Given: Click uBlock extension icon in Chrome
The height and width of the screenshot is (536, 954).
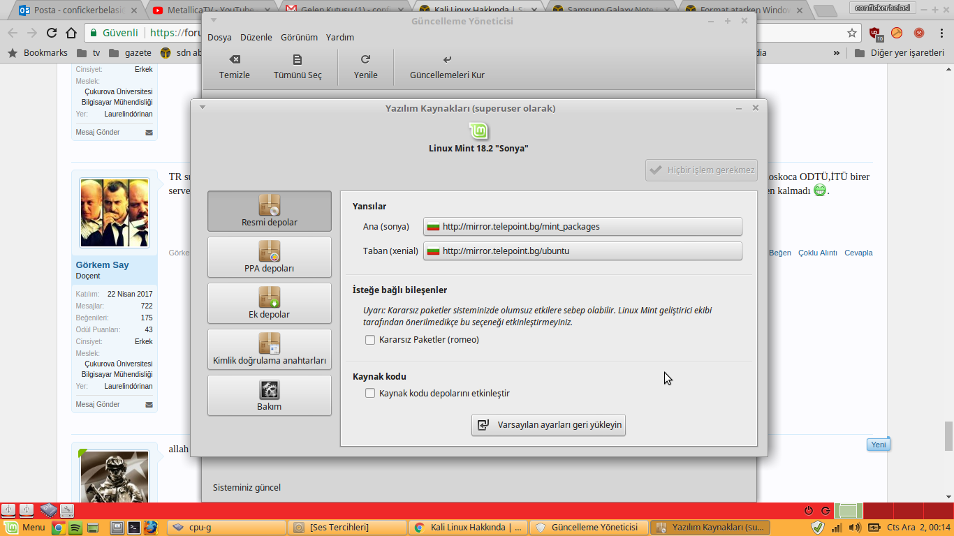Looking at the screenshot, I should click(875, 33).
